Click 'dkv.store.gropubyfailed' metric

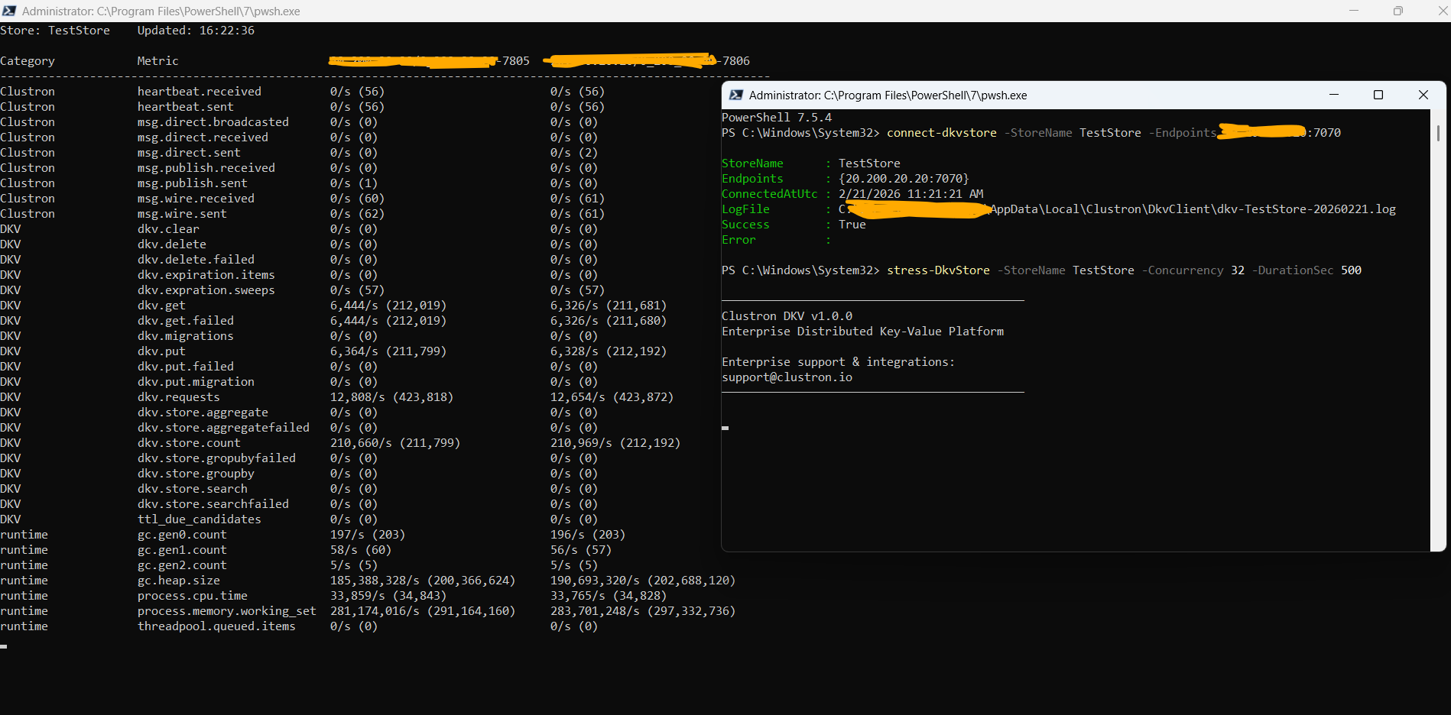click(216, 458)
